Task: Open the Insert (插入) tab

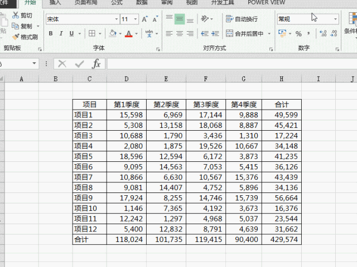Action: pos(55,2)
